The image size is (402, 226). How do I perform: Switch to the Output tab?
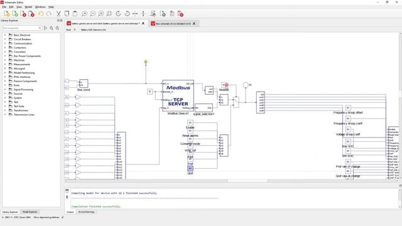tap(70, 212)
